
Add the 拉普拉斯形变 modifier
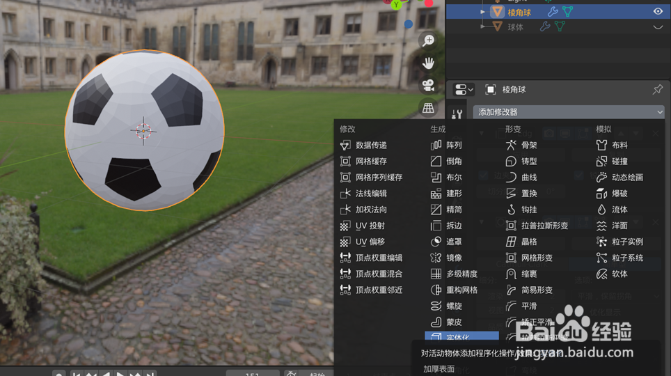(537, 226)
